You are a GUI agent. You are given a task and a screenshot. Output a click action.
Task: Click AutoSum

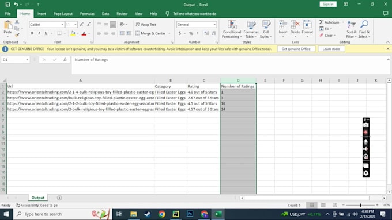coord(330,22)
